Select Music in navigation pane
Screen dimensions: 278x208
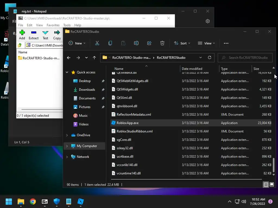click(83, 116)
